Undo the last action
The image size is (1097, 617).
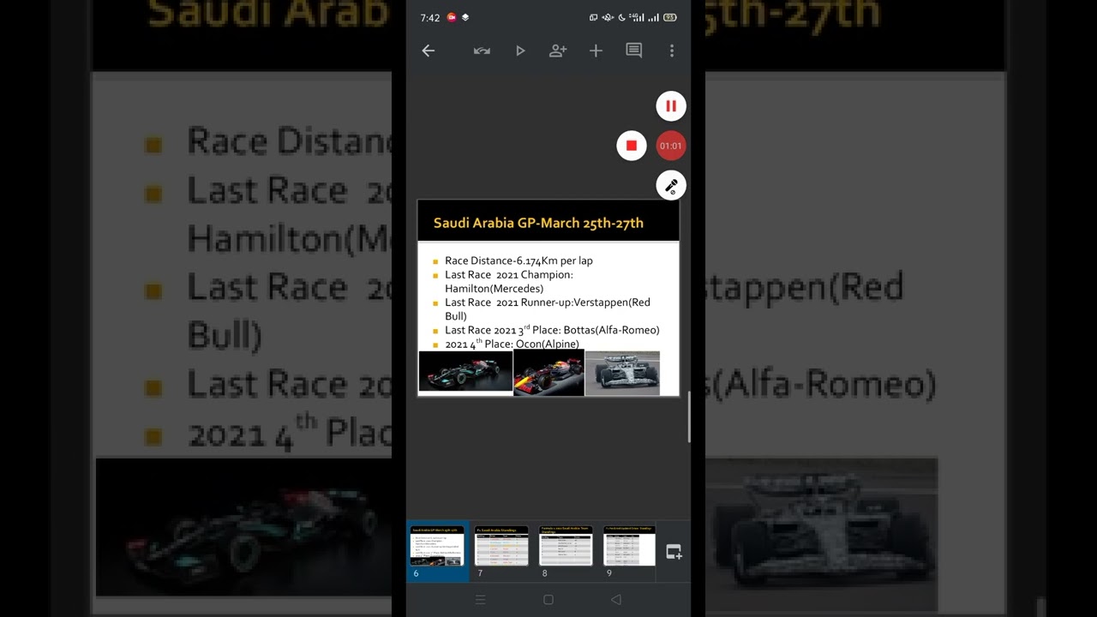coord(482,51)
